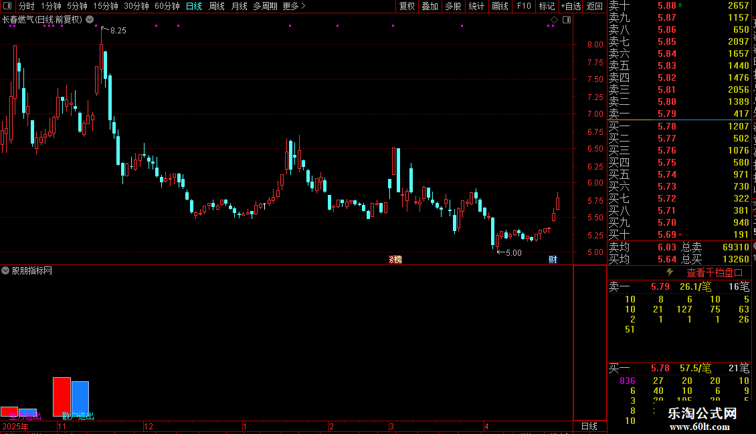Expand the 股朋指标网 indicator dropdown
Screen dimensions: 756x434
tap(5, 270)
